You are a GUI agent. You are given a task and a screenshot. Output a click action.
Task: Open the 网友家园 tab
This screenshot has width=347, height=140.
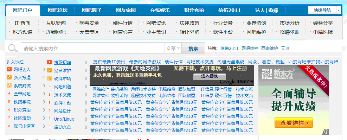coord(126,11)
